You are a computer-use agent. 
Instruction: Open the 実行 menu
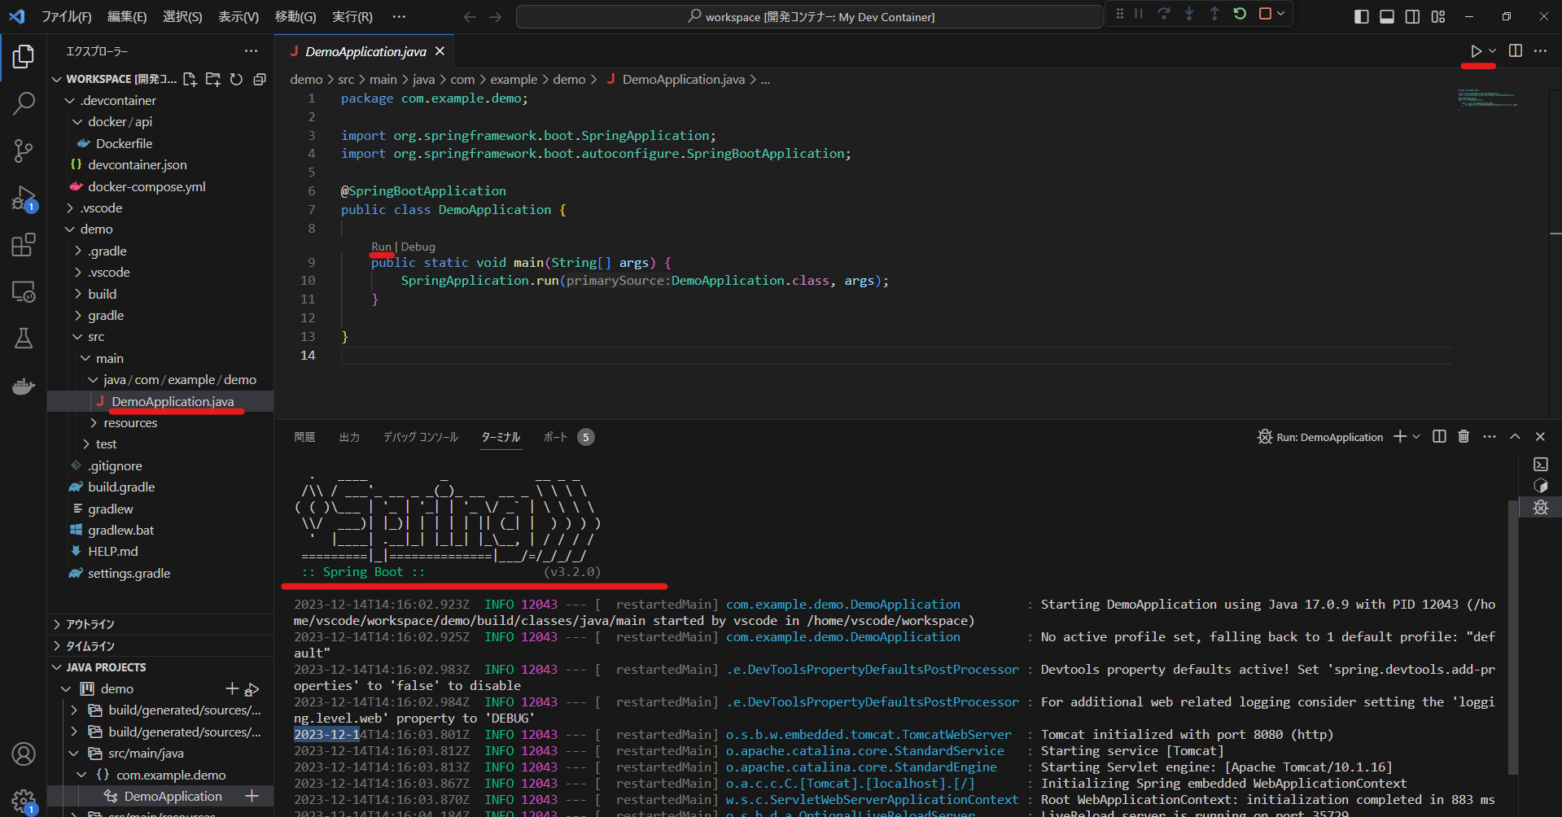click(x=352, y=16)
